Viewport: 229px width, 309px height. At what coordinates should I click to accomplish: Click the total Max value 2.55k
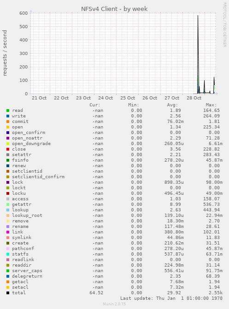point(216,293)
